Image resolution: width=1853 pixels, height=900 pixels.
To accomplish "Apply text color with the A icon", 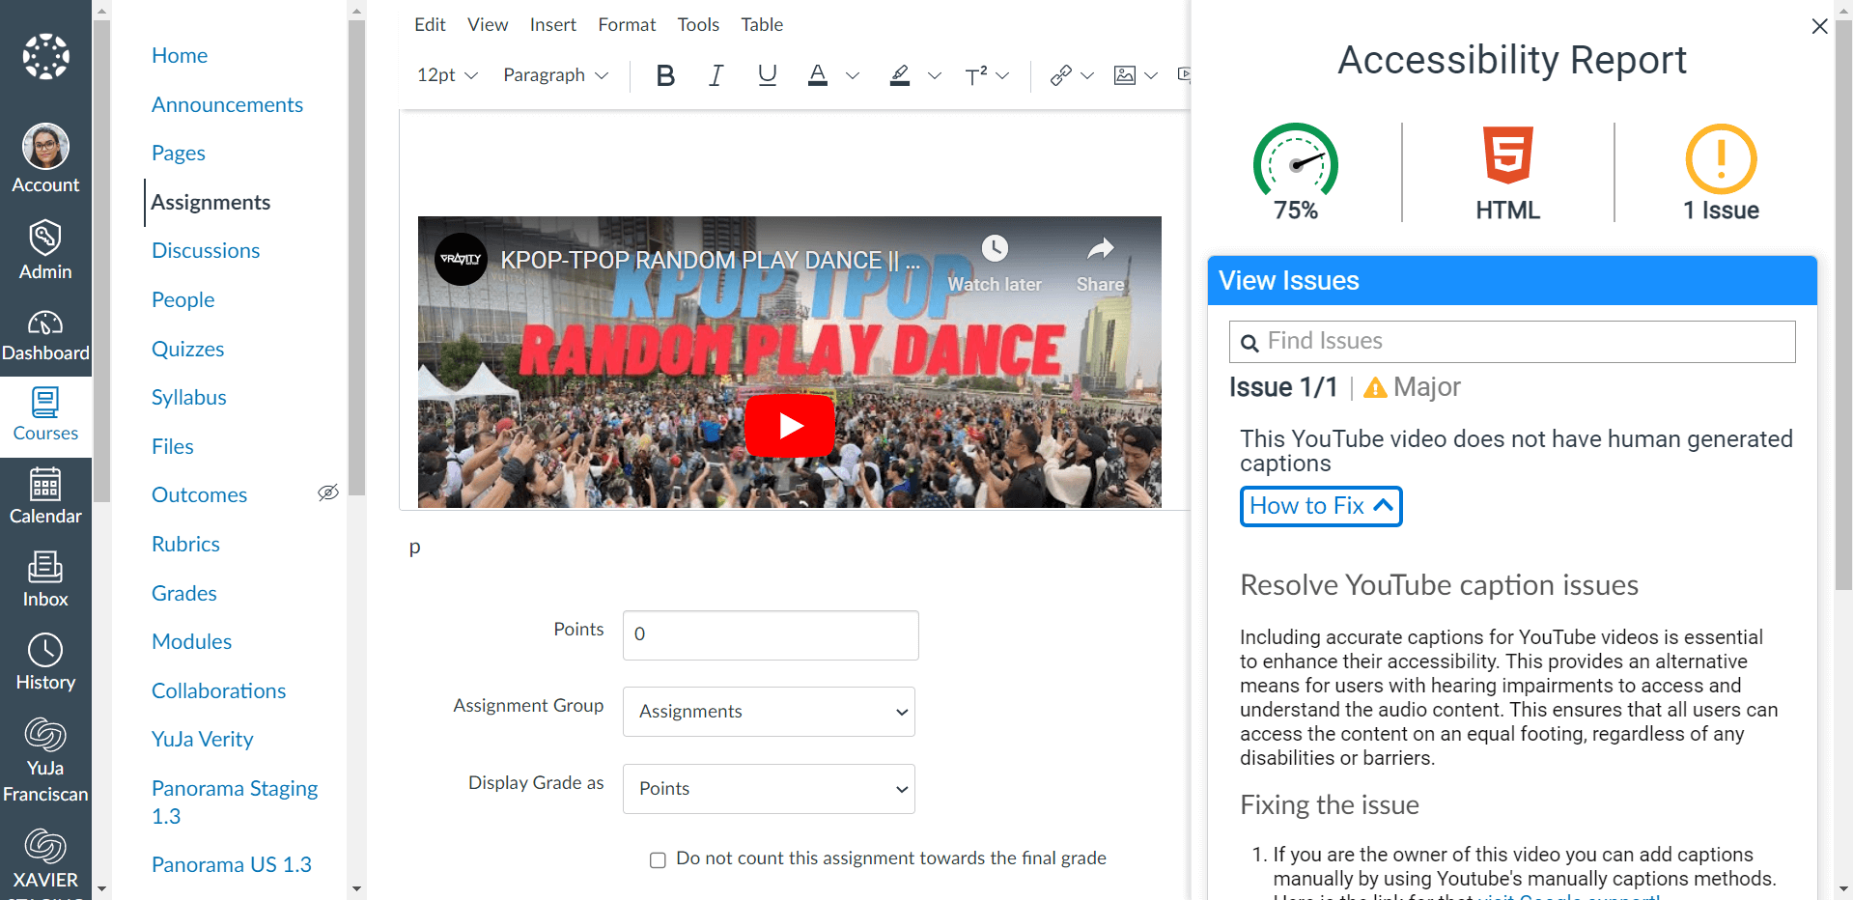I will [818, 75].
